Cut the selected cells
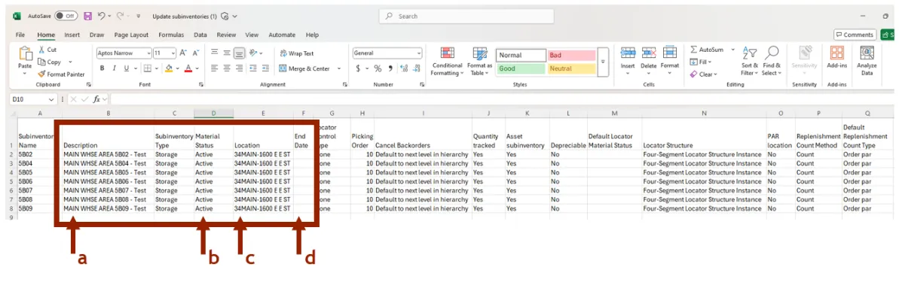Image resolution: width=899 pixels, height=291 pixels. point(47,50)
